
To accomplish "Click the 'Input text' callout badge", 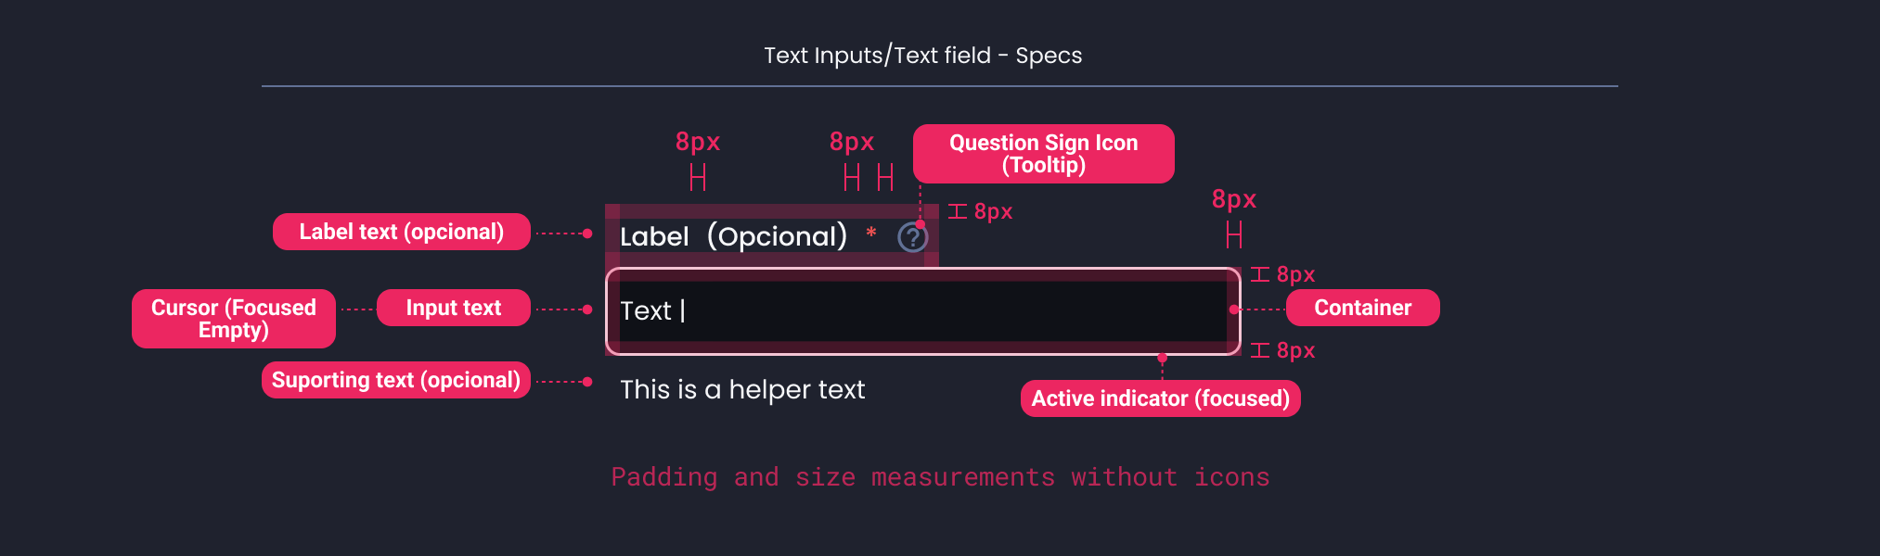I will click(x=453, y=308).
